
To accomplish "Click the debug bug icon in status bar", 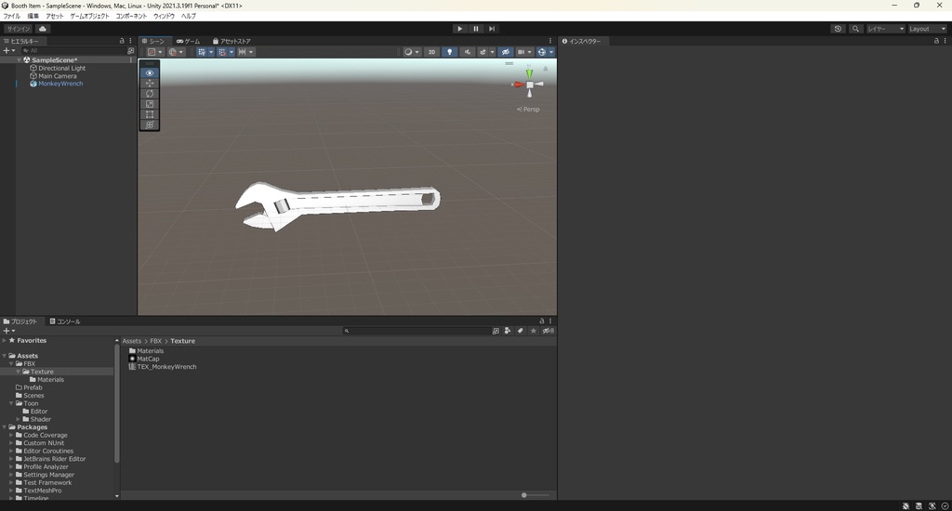I will coord(906,506).
